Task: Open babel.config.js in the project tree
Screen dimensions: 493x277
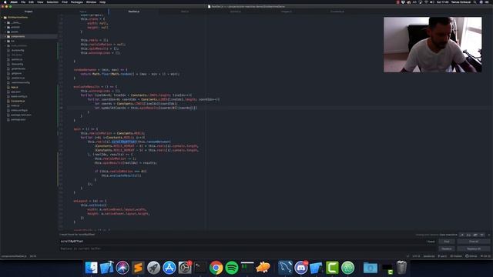Action: pos(18,96)
